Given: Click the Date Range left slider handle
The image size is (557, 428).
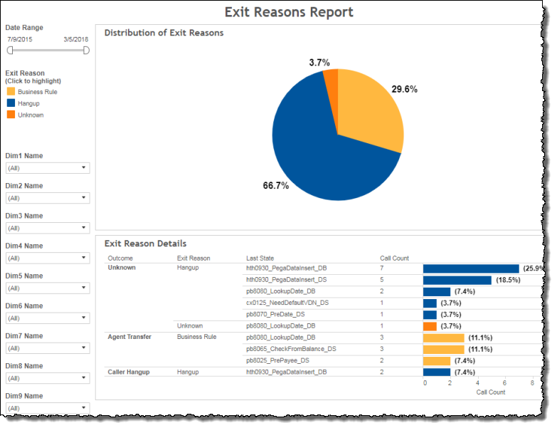Looking at the screenshot, I should (x=10, y=51).
